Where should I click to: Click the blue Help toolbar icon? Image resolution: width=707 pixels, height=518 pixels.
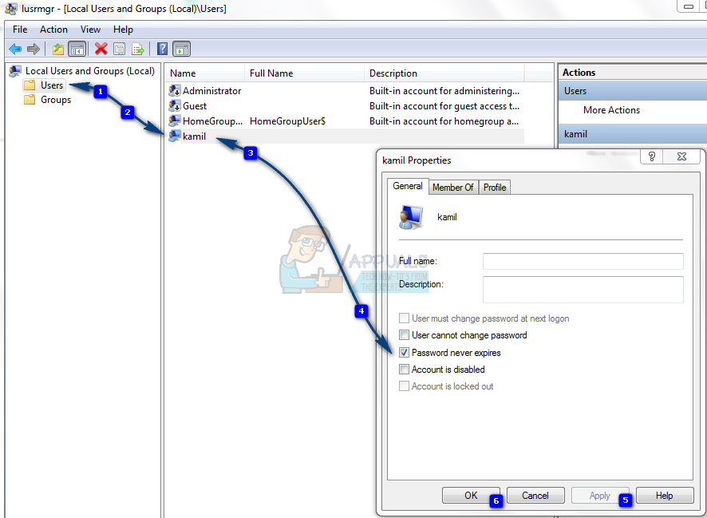point(162,49)
